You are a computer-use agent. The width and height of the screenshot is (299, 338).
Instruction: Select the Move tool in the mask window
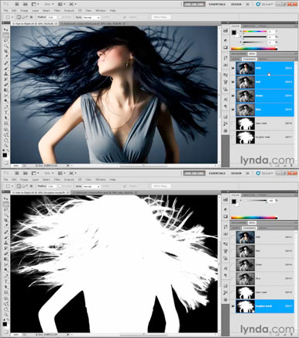point(5,198)
